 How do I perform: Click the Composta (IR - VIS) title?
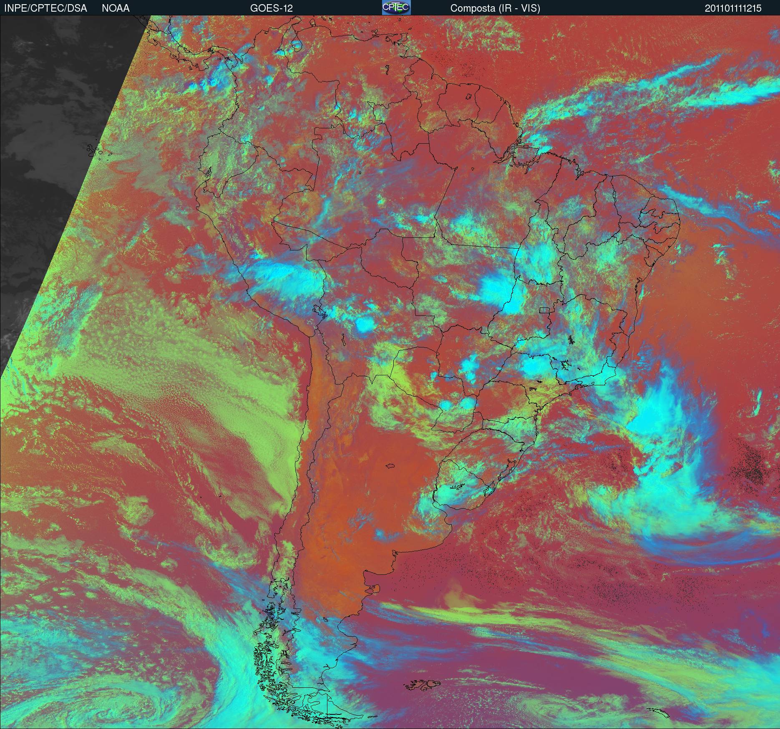[x=495, y=8]
